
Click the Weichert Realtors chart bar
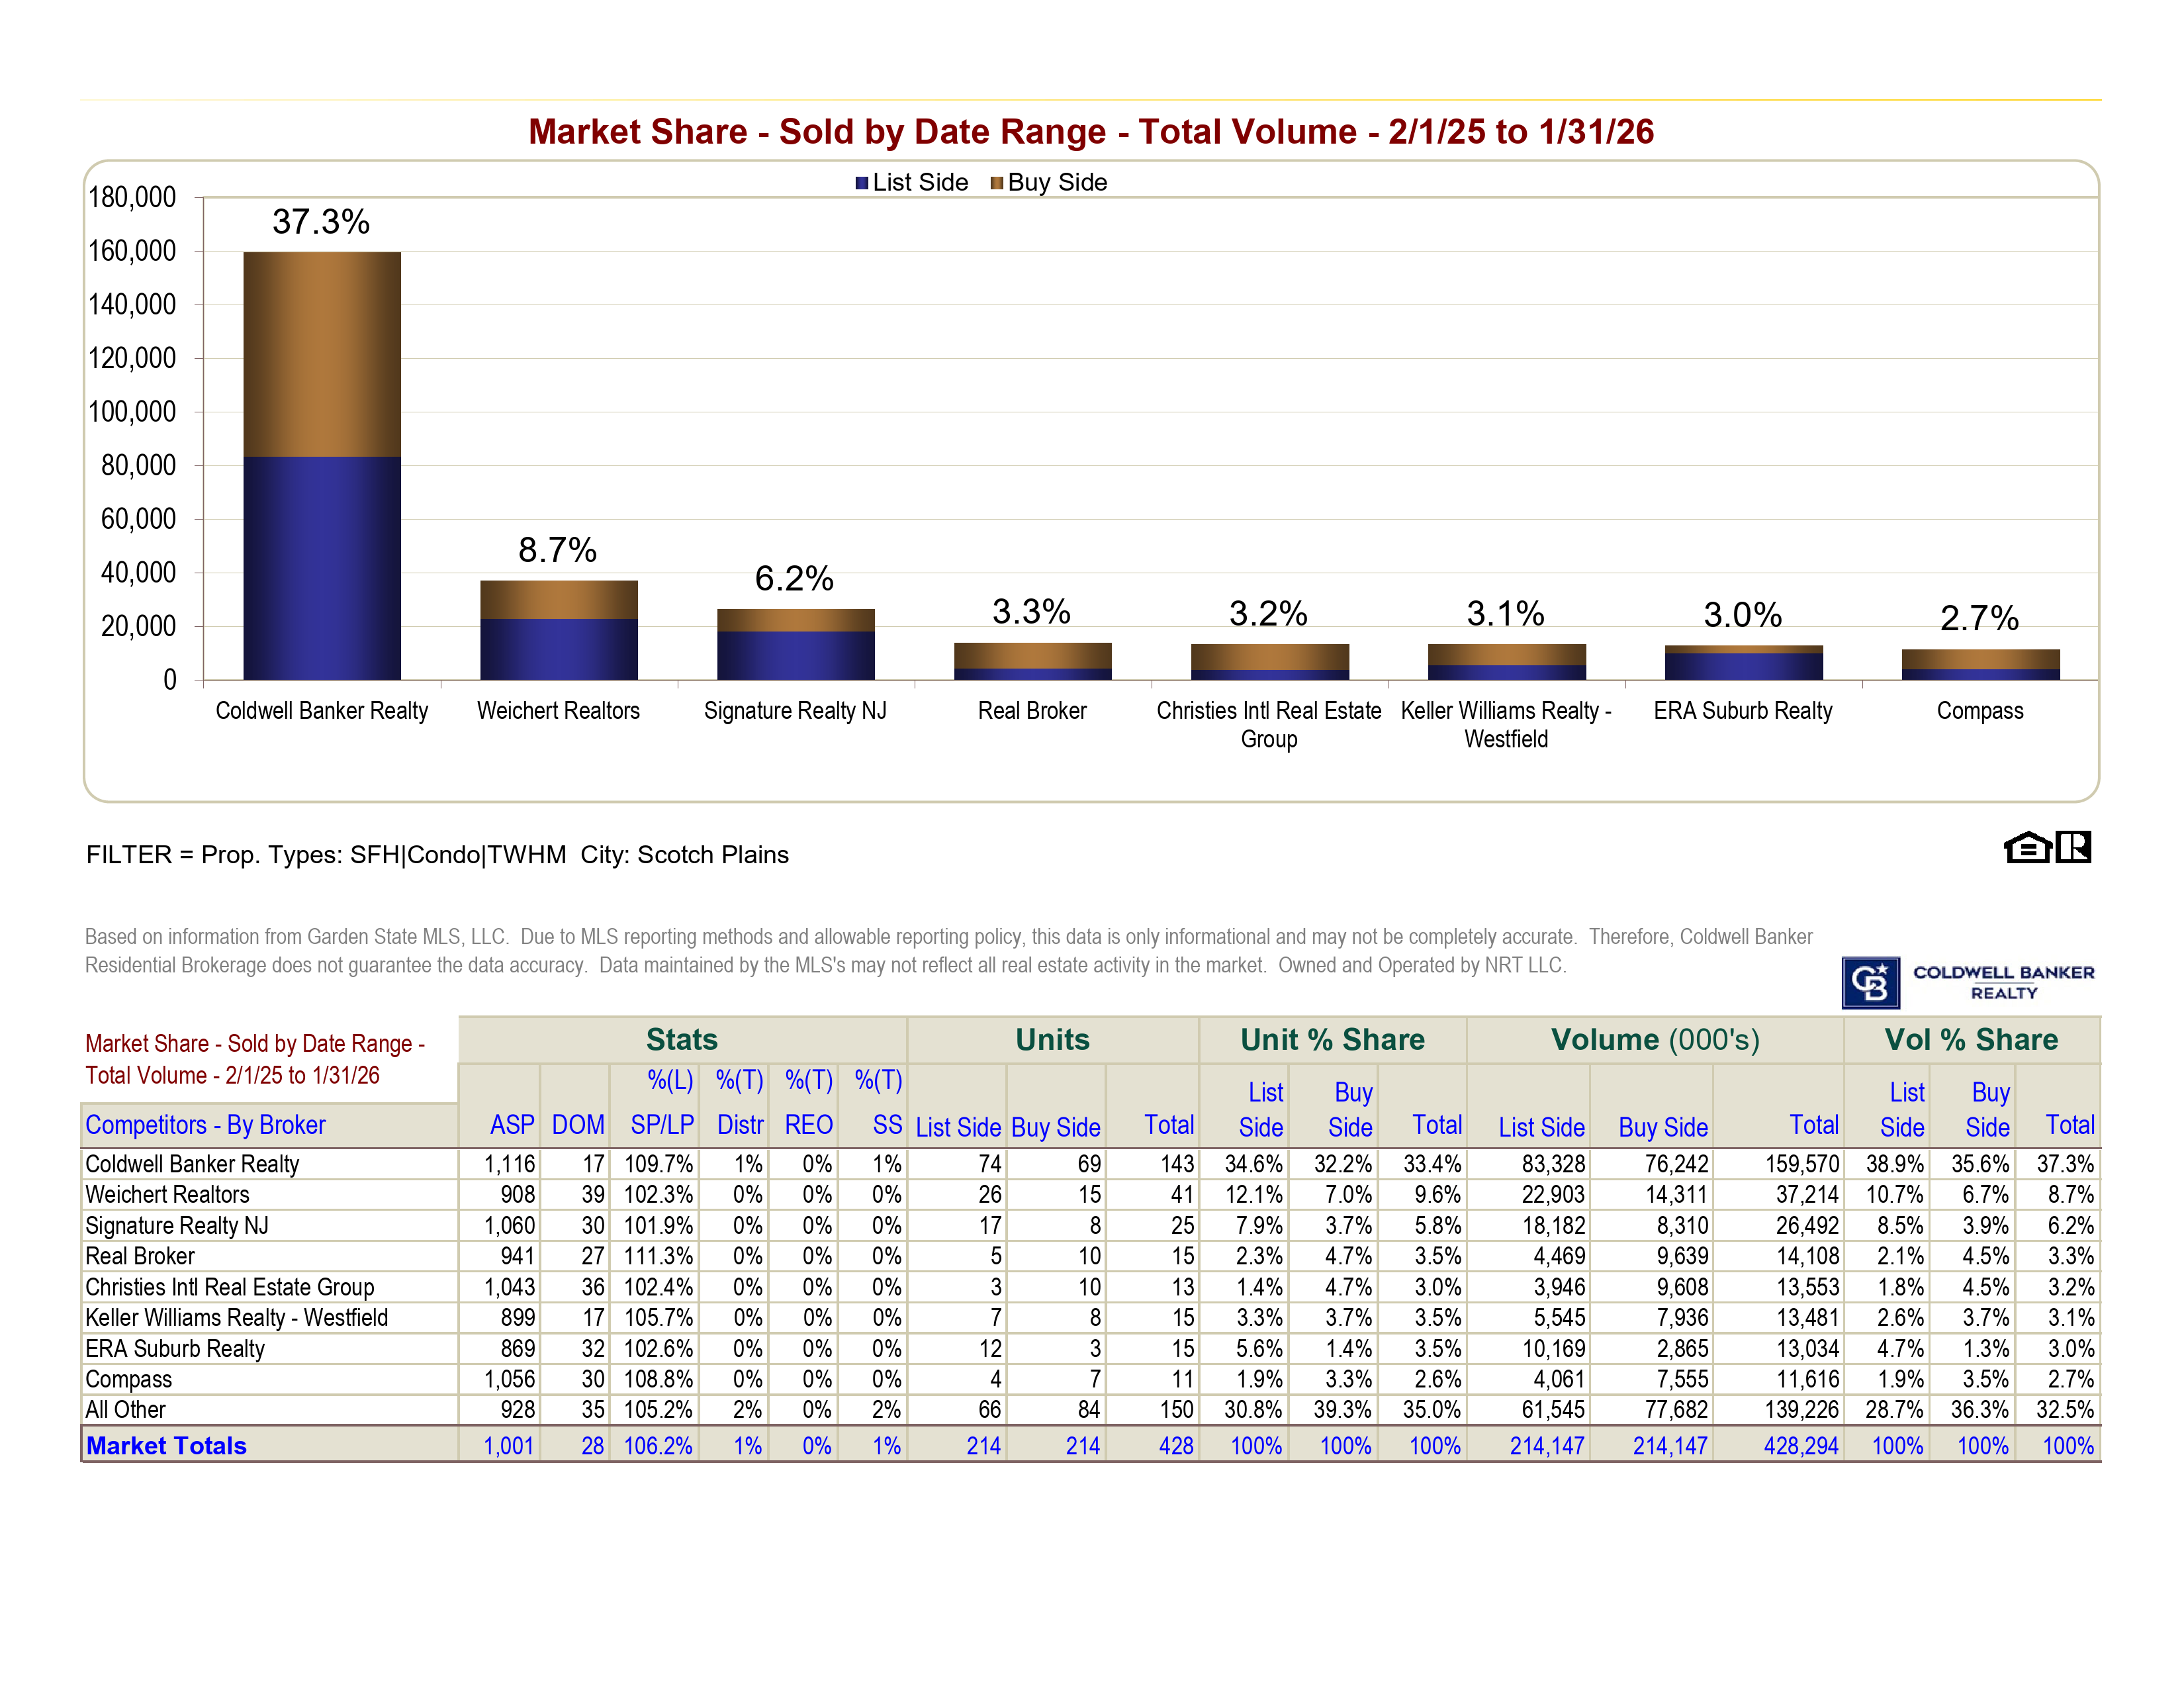(x=558, y=630)
